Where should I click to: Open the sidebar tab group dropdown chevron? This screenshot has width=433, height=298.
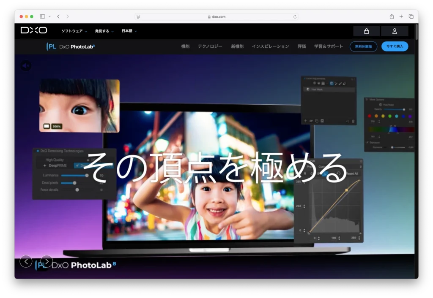coord(49,16)
